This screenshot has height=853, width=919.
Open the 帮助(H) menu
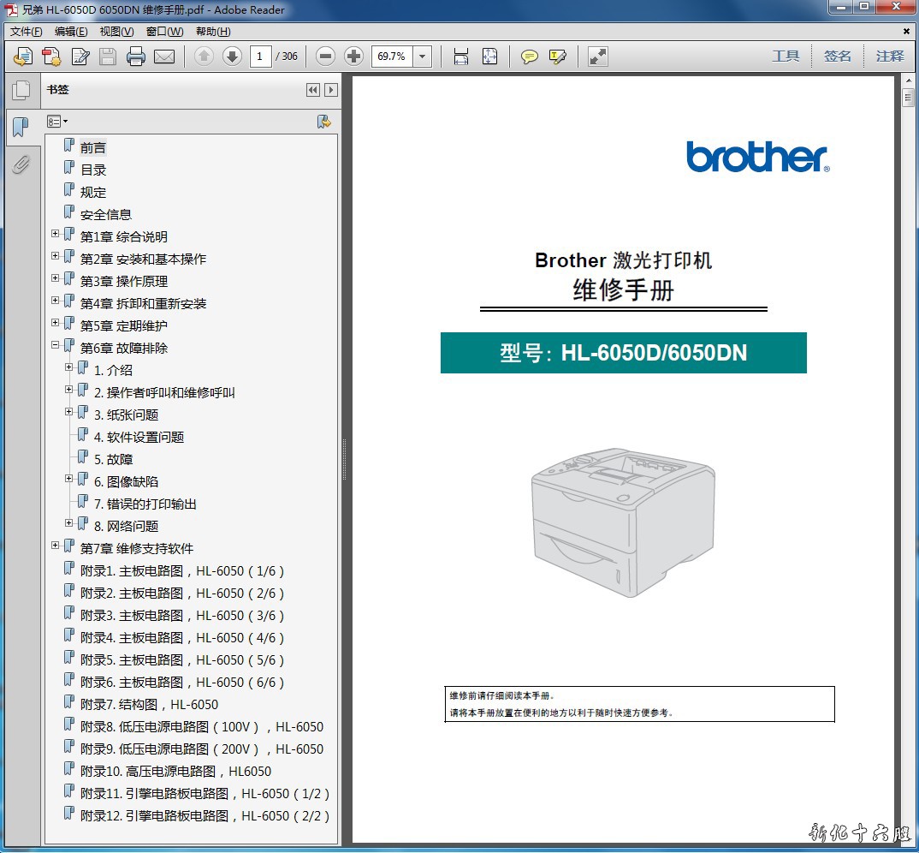click(x=213, y=32)
